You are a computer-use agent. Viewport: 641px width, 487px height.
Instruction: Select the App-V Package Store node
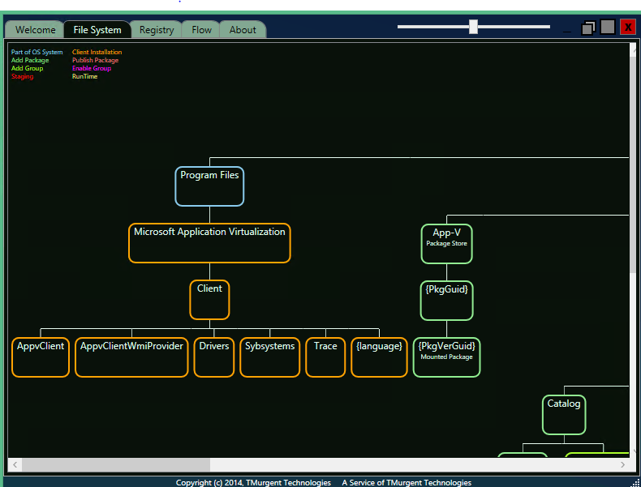pos(446,244)
